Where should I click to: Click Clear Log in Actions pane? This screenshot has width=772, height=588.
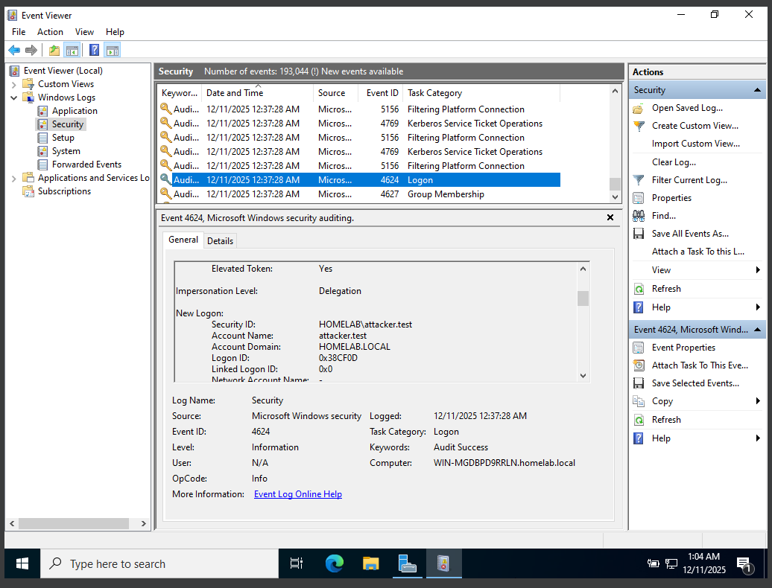(674, 162)
